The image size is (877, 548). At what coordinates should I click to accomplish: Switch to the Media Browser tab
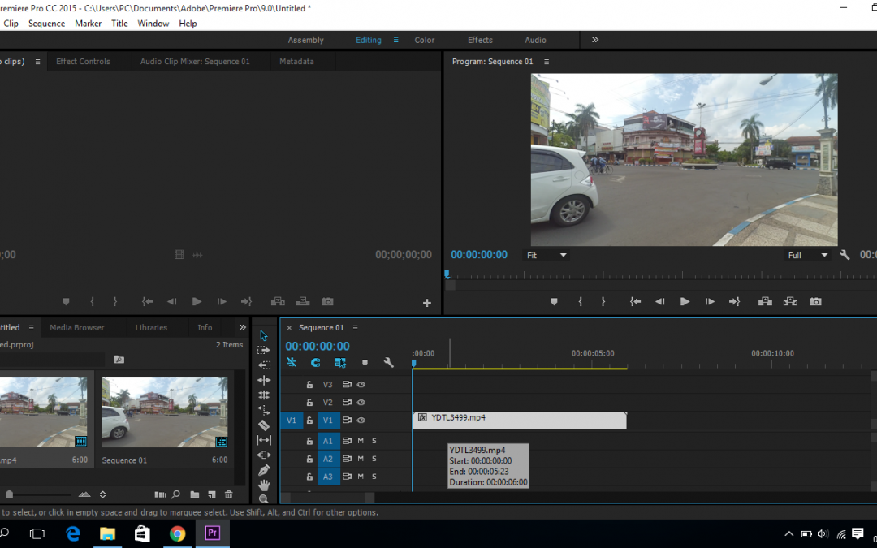click(x=76, y=328)
